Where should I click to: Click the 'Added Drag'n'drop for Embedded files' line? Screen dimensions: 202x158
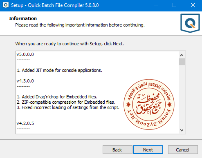coord(57,97)
